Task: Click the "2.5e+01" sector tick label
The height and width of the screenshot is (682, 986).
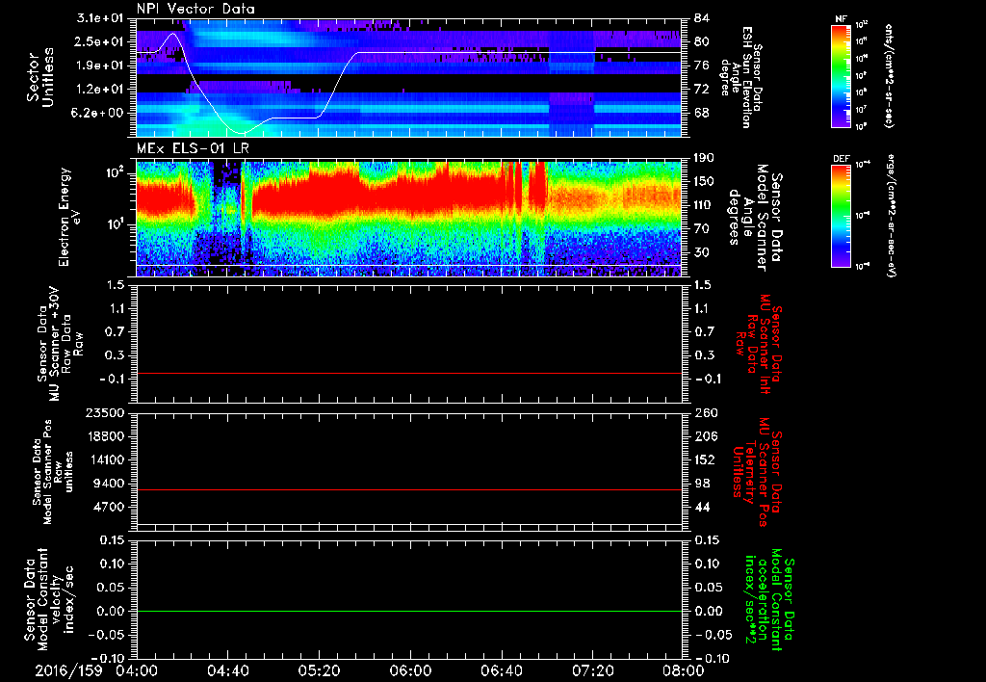Action: 100,41
